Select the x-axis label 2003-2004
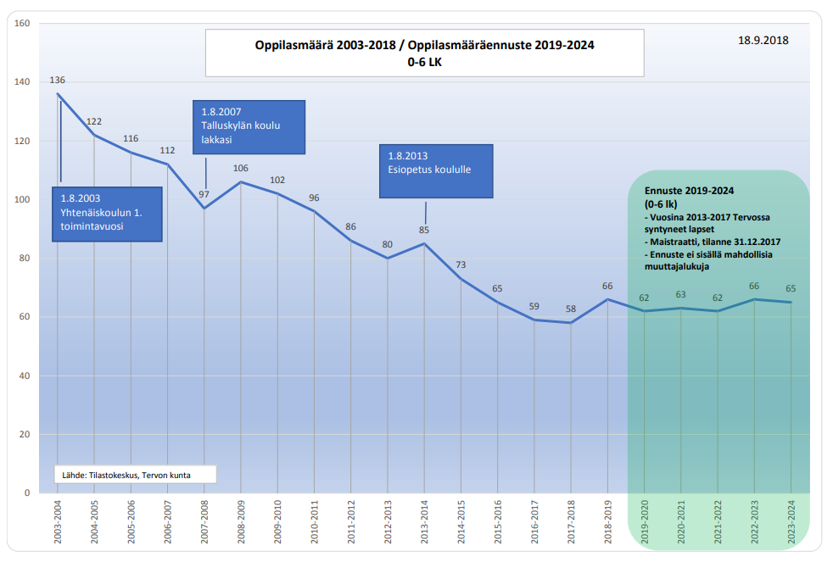The height and width of the screenshot is (562, 833). coord(58,521)
